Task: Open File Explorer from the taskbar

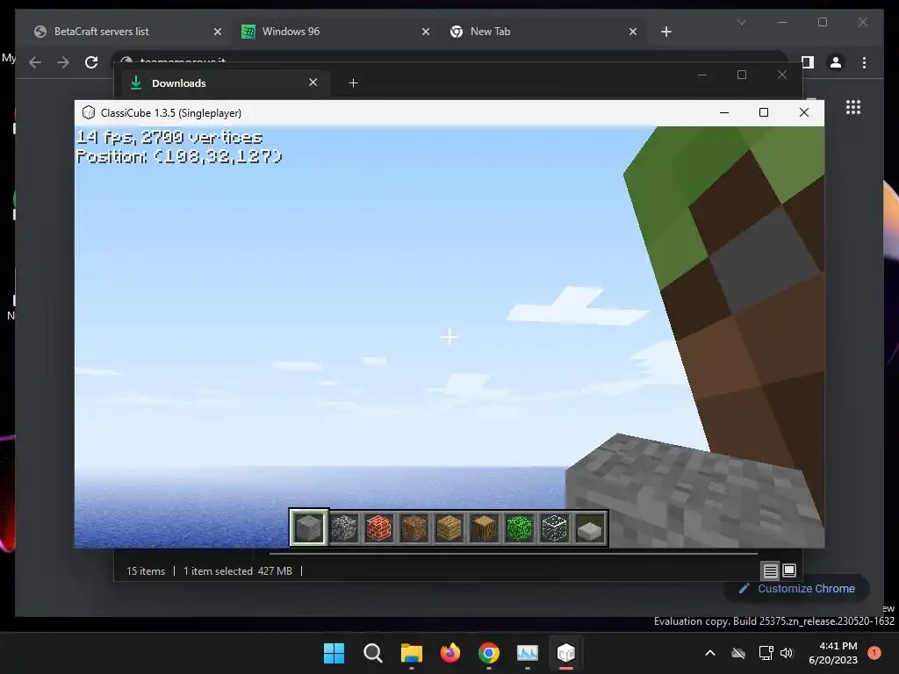Action: [x=411, y=653]
